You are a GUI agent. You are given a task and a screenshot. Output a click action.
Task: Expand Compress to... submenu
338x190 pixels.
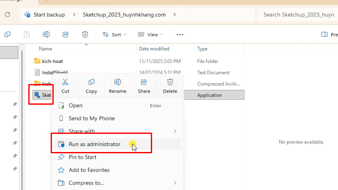point(117,183)
